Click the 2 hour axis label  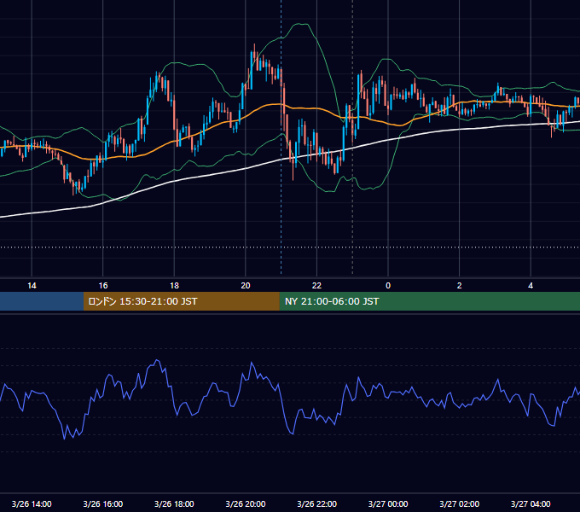tap(460, 286)
